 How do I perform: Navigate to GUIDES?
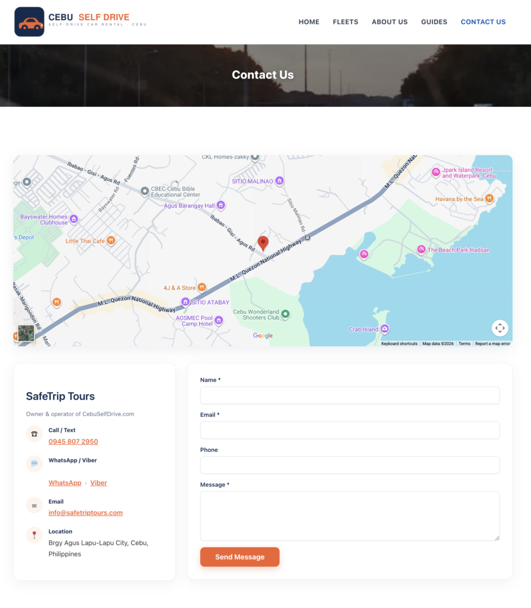click(x=434, y=22)
